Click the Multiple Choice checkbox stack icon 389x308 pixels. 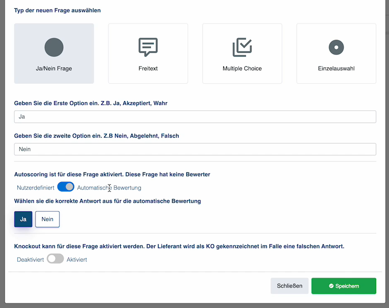pyautogui.click(x=242, y=47)
